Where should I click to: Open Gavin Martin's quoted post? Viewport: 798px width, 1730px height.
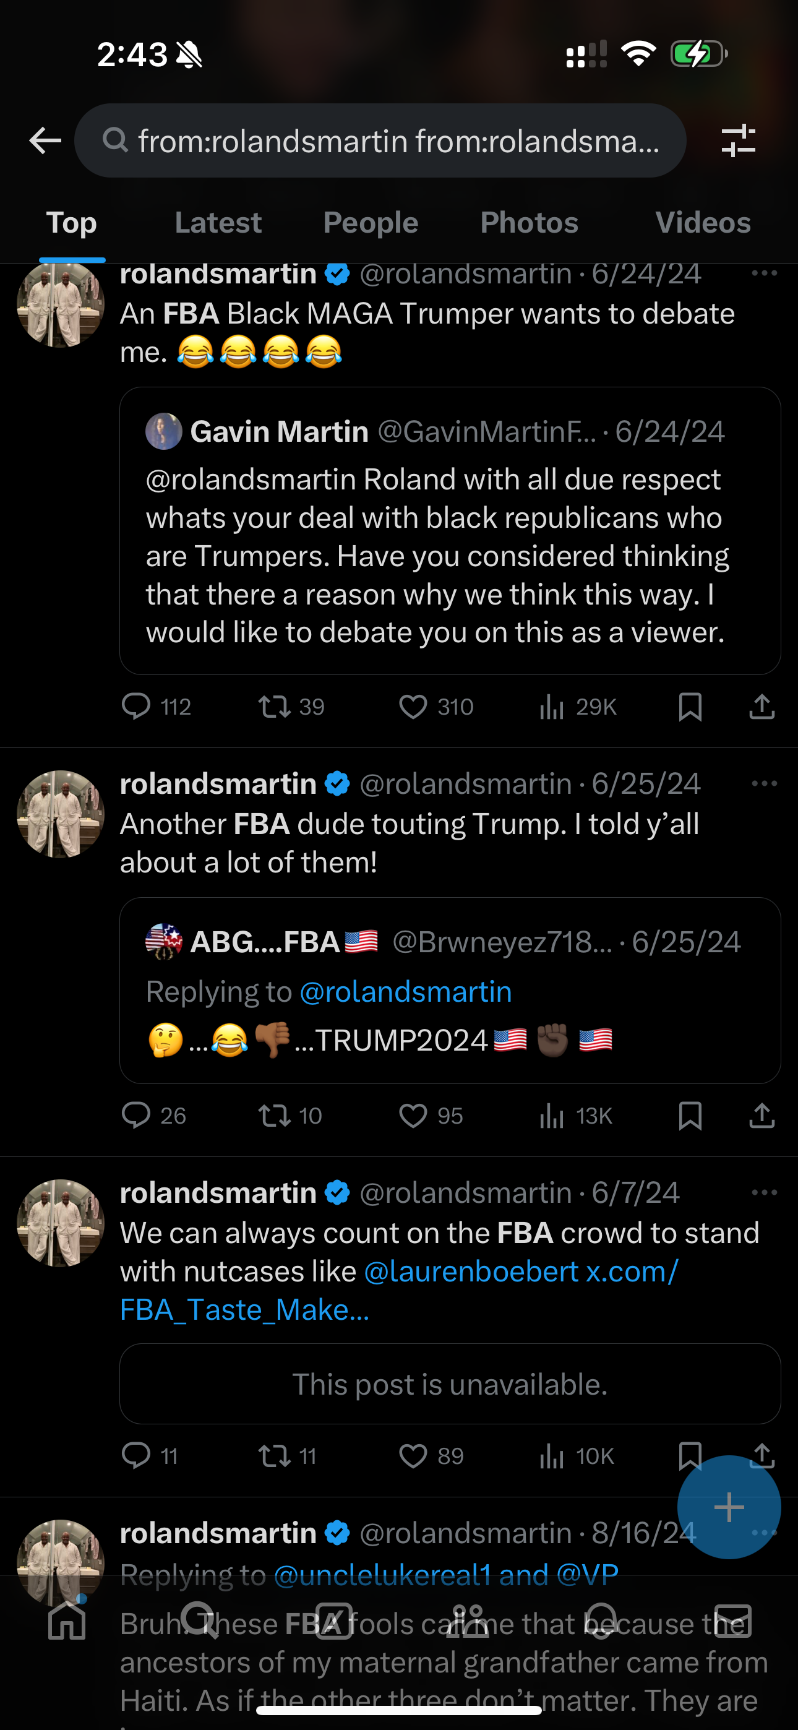[450, 530]
